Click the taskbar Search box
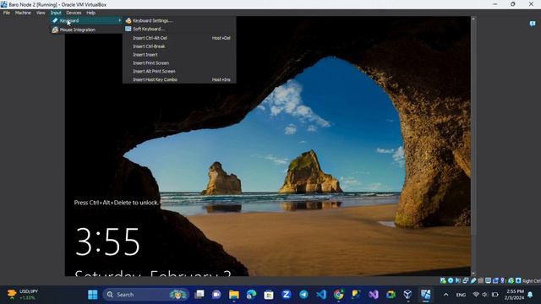The height and width of the screenshot is (304, 541). (x=146, y=295)
